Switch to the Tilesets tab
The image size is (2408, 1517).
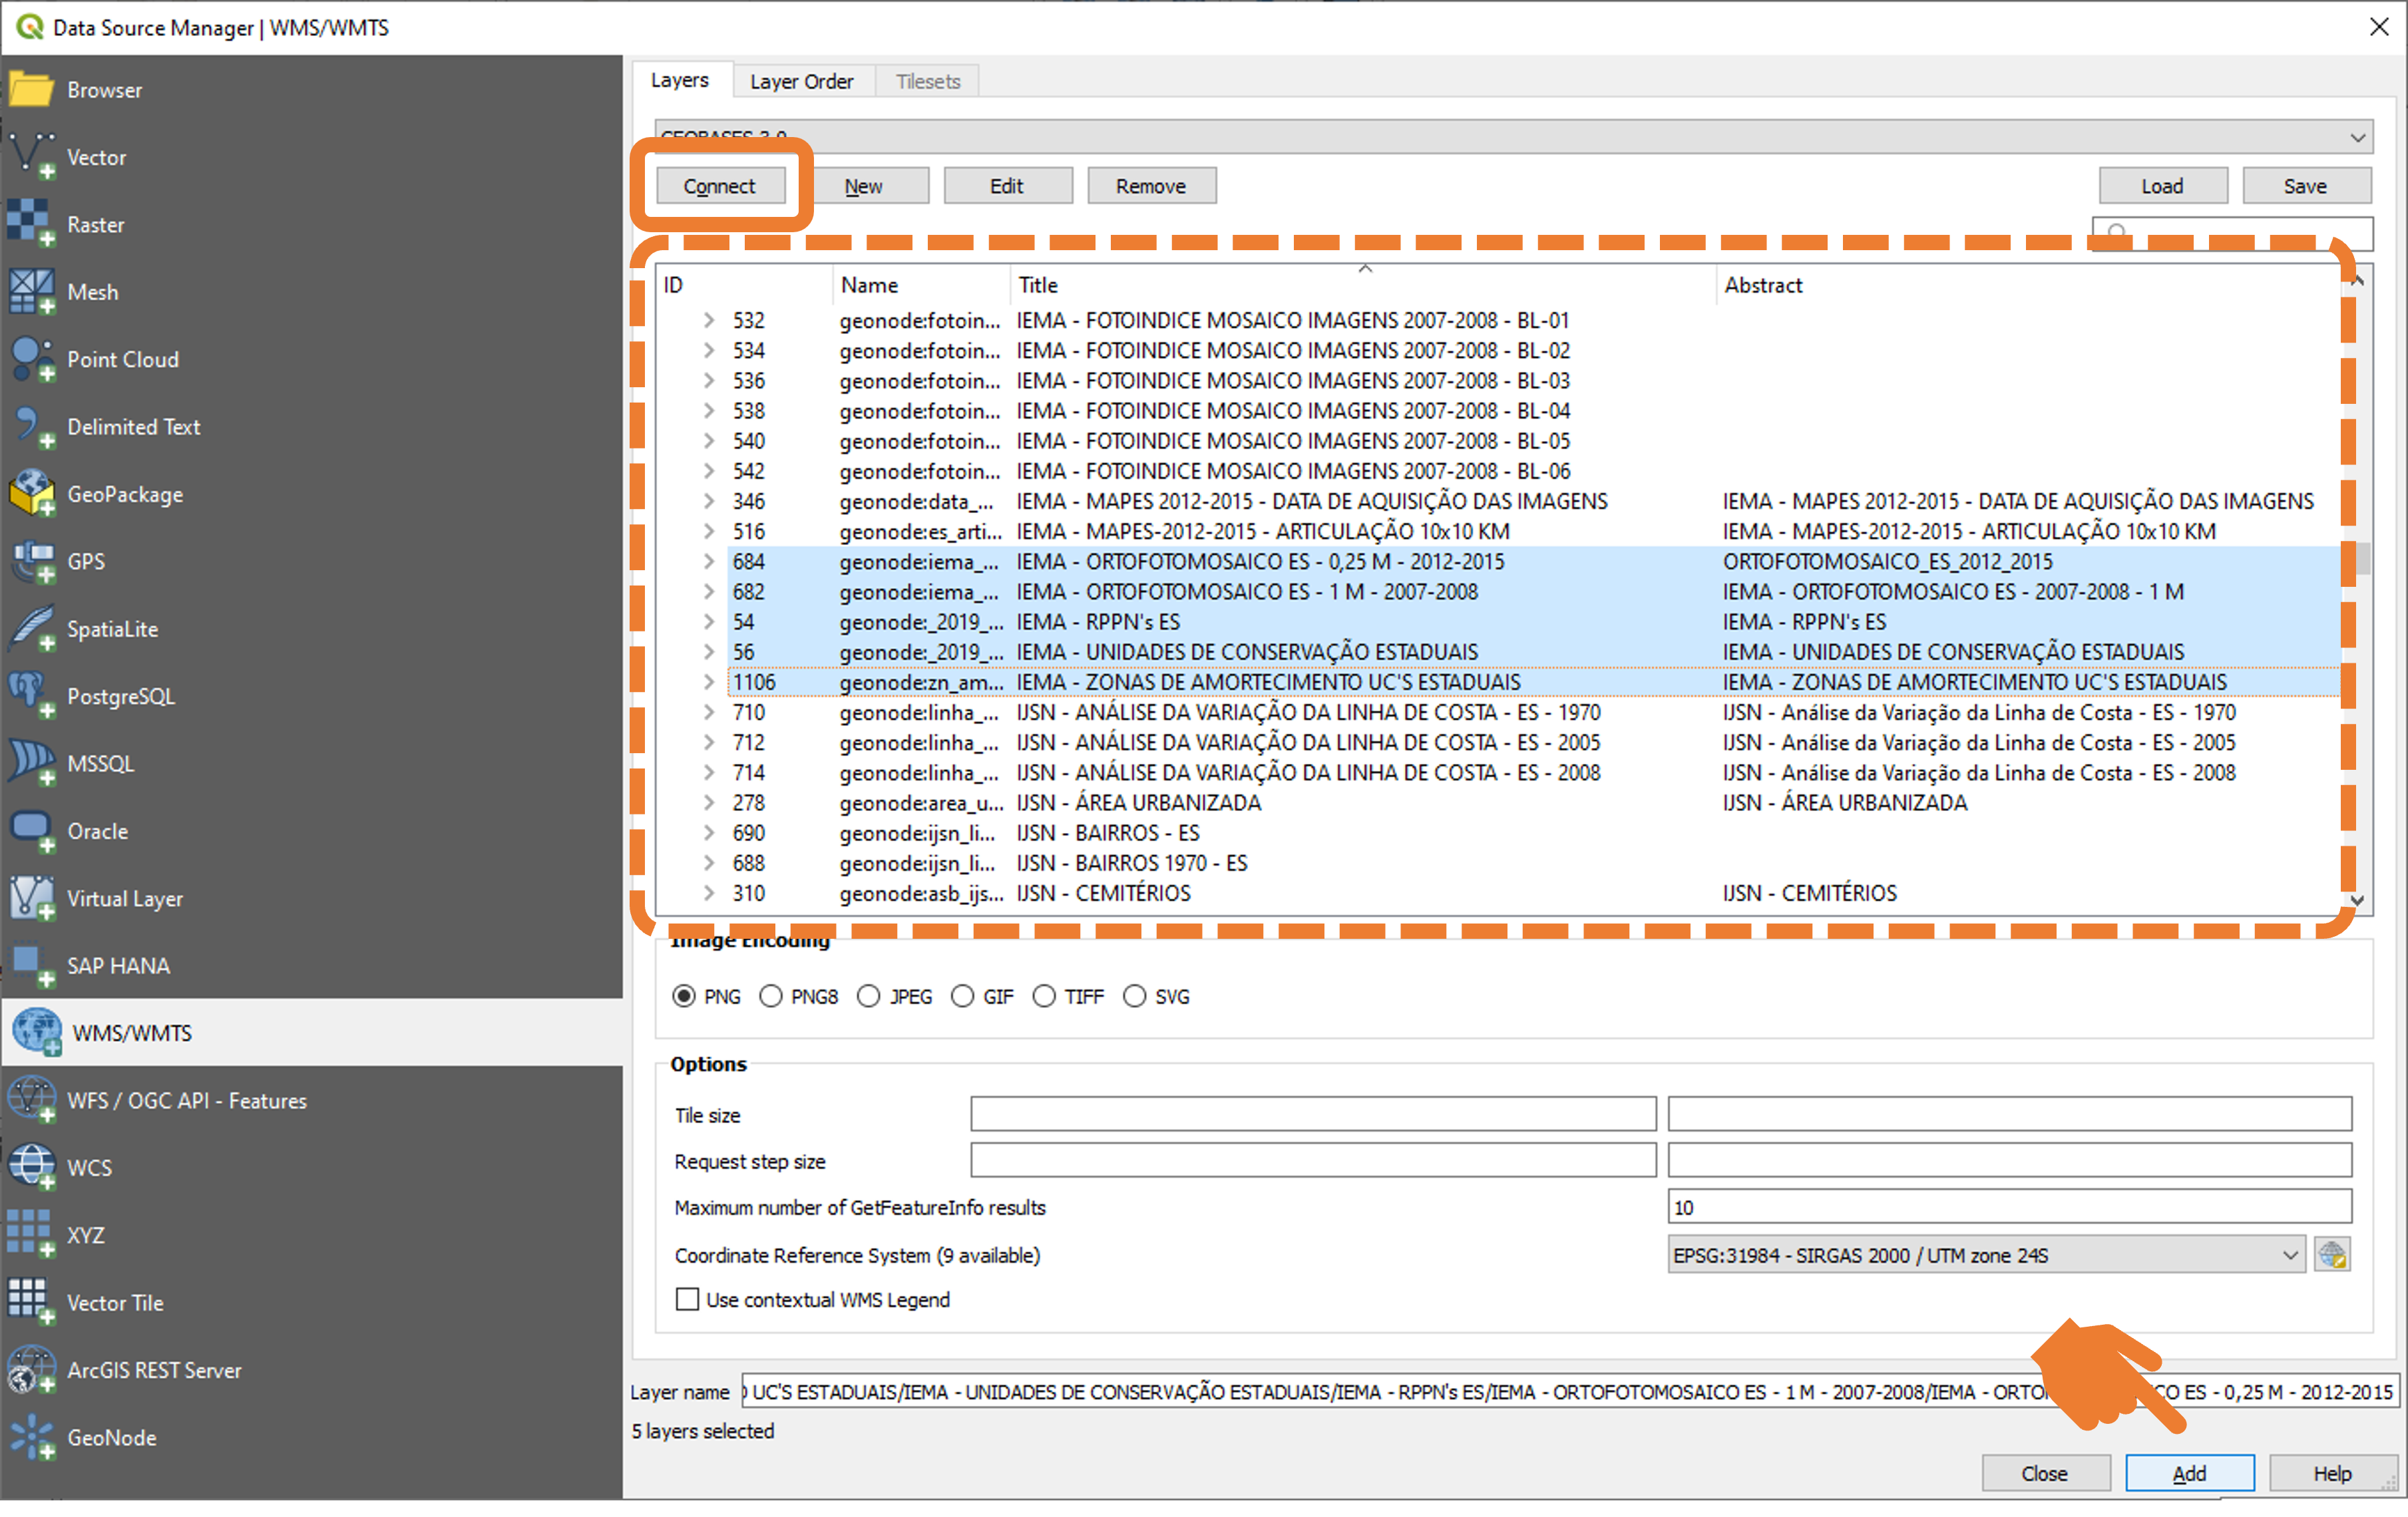927,81
